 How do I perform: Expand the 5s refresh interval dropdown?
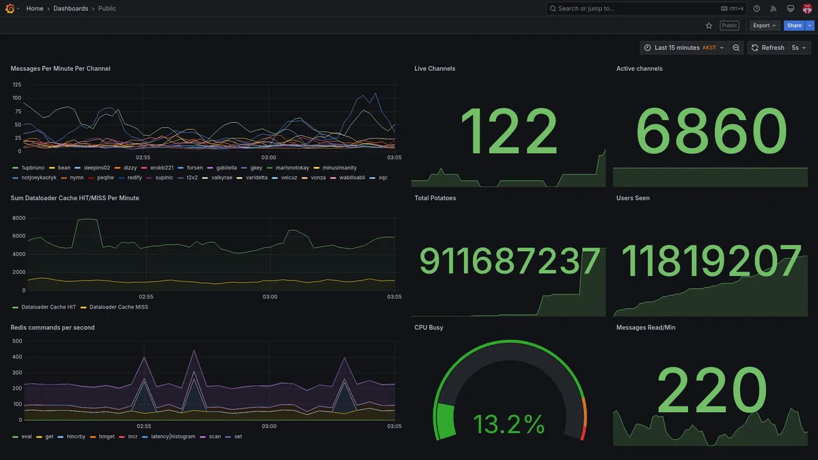(799, 48)
